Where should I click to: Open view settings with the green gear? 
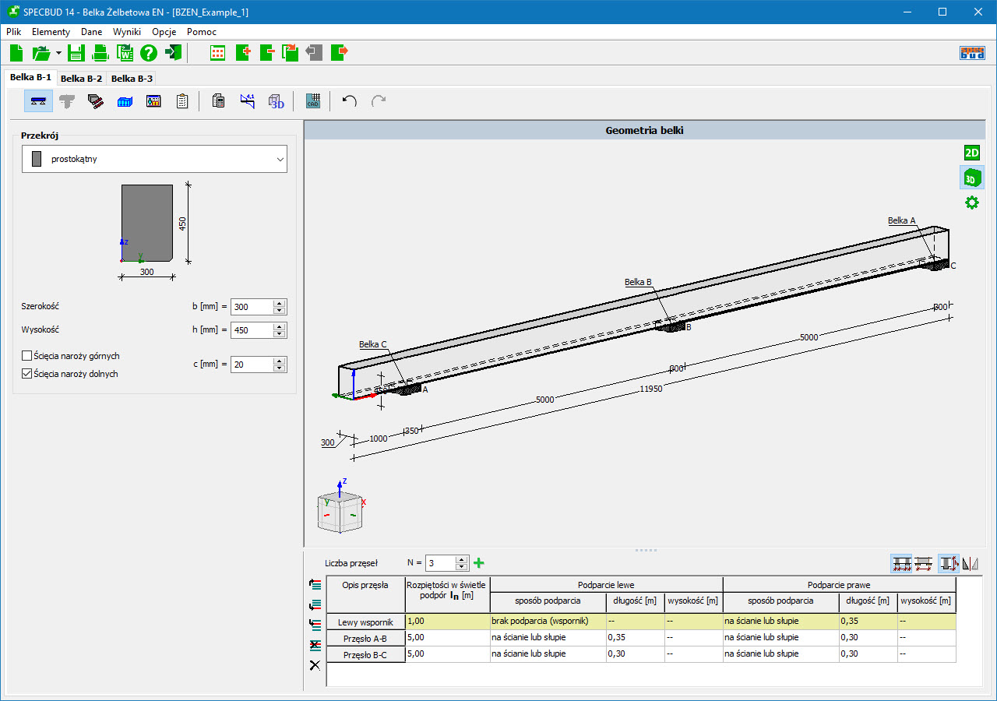(971, 203)
